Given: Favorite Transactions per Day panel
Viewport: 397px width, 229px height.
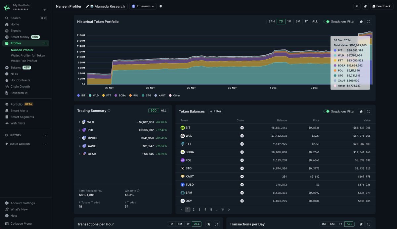Looking at the screenshot, I should [361, 224].
